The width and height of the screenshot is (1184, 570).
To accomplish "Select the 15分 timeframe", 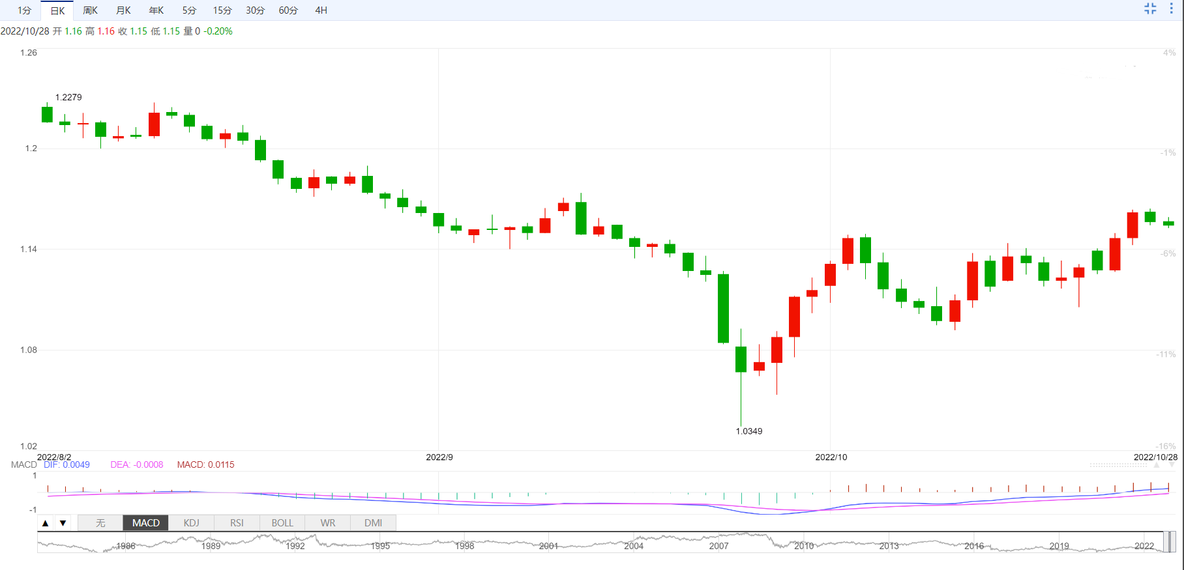I will click(222, 10).
